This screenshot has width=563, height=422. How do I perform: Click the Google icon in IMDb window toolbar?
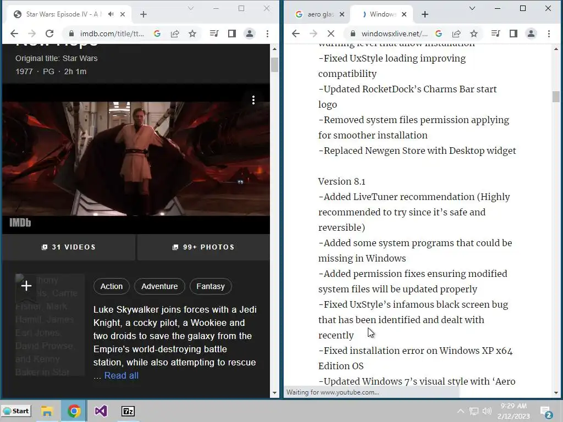click(x=157, y=34)
